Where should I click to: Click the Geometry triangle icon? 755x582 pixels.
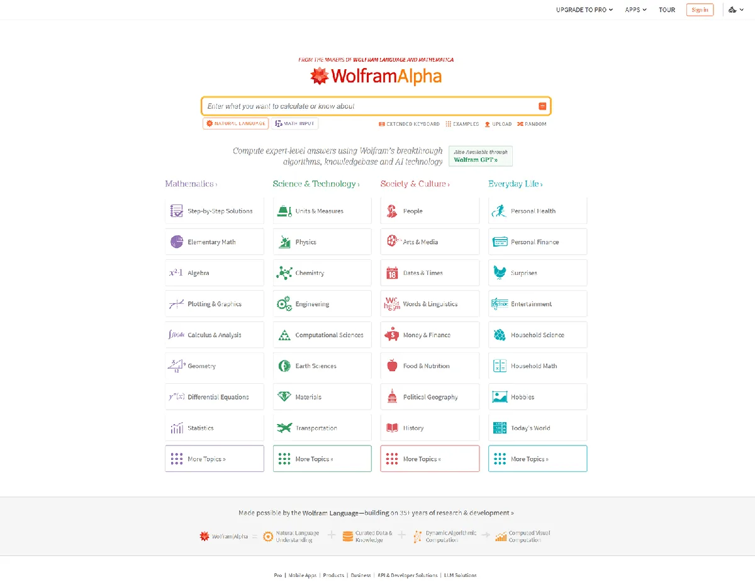point(176,366)
